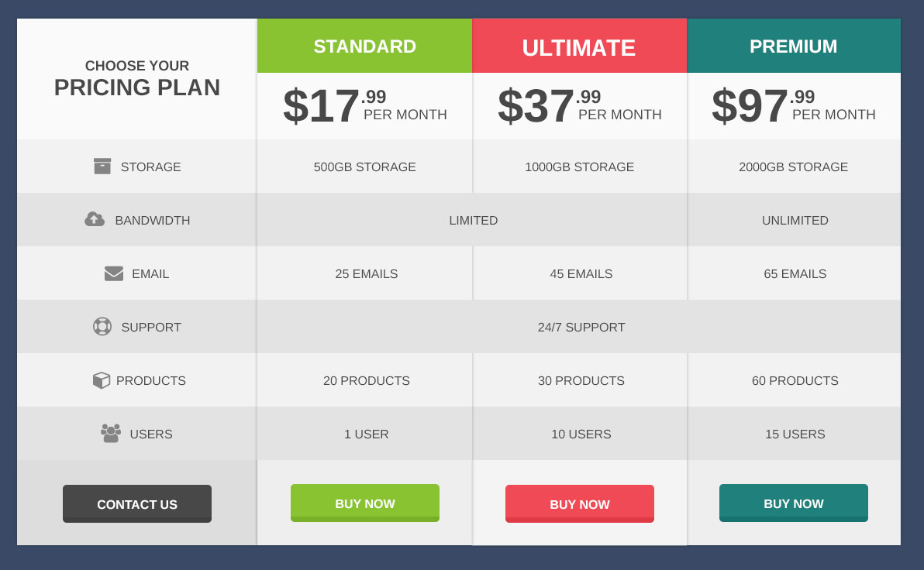Select the Premium plan header
The image size is (924, 570).
[x=794, y=46]
